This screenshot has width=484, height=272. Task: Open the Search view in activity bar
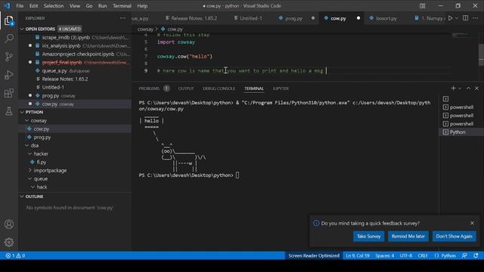tap(9, 39)
